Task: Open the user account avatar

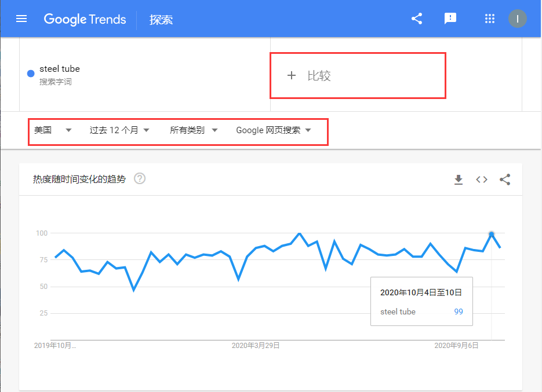Action: coord(517,19)
